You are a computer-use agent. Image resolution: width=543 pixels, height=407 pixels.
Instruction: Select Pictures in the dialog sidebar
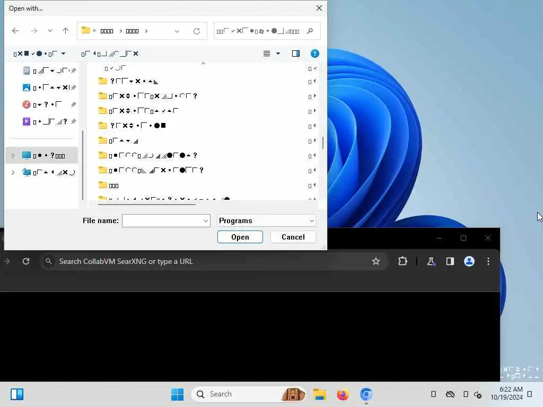pos(49,87)
